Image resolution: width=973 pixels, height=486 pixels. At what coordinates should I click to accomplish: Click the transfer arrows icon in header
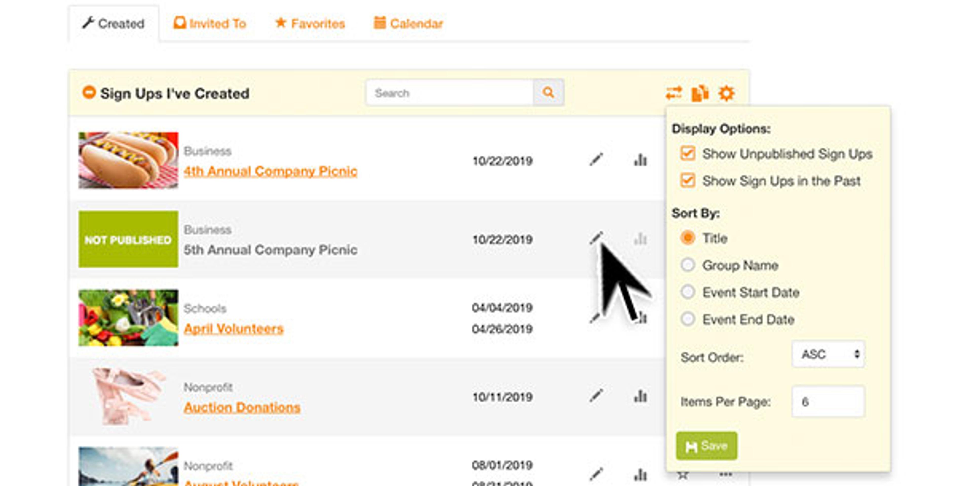click(674, 93)
